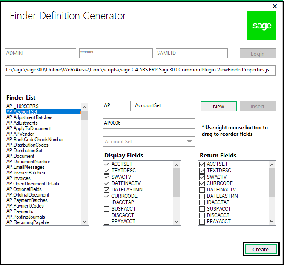Uncheck TEXTDESC in Display Fields
The height and width of the screenshot is (265, 284).
(x=107, y=171)
